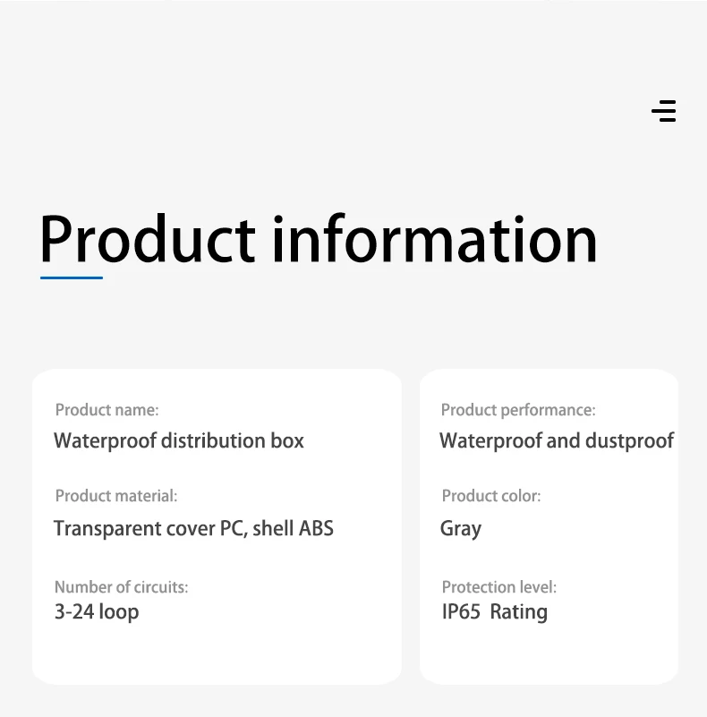Viewport: 707px width, 717px height.
Task: Open the hamburger menu icon
Action: point(664,111)
